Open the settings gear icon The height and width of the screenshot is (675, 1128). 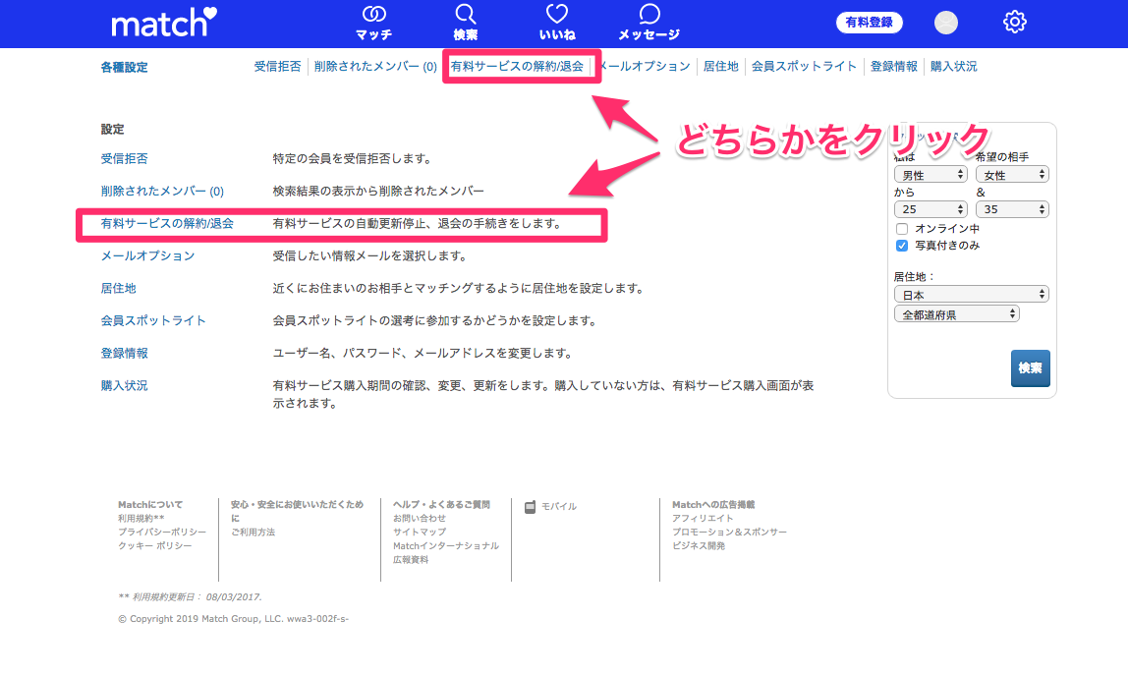coord(1014,22)
